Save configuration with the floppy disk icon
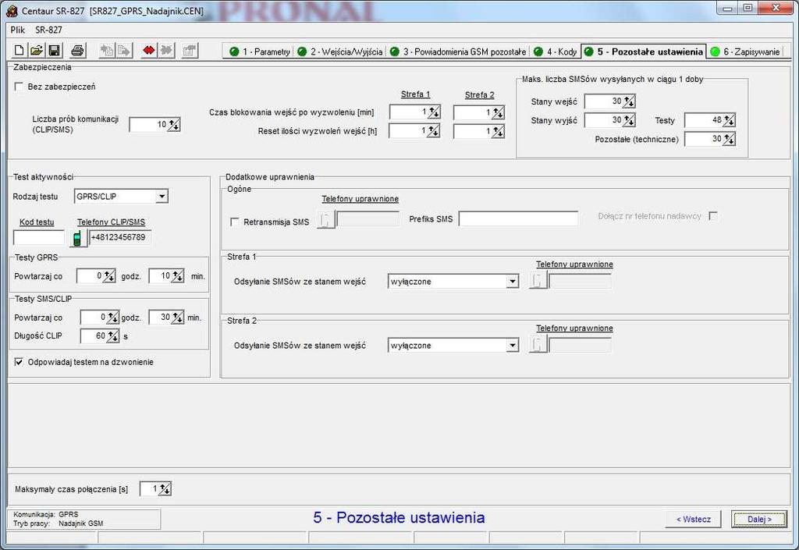Screen dimensions: 799x550 pyautogui.click(x=54, y=51)
